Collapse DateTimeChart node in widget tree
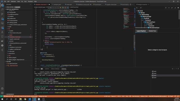This screenshot has width=180, height=101. (x=144, y=22)
